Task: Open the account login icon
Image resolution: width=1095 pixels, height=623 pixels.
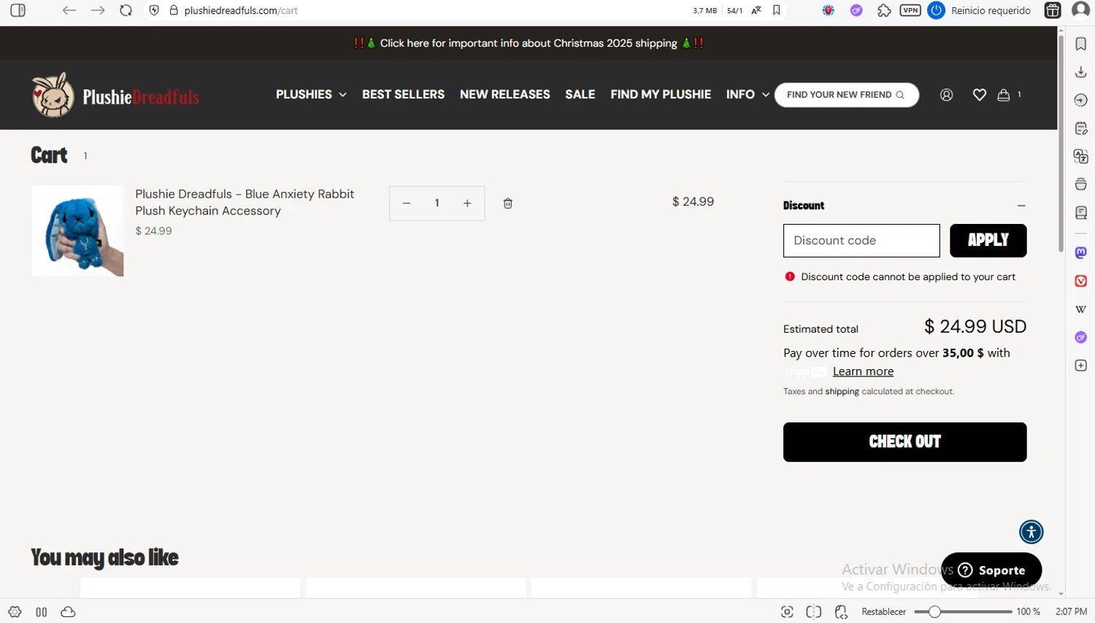Action: click(947, 95)
